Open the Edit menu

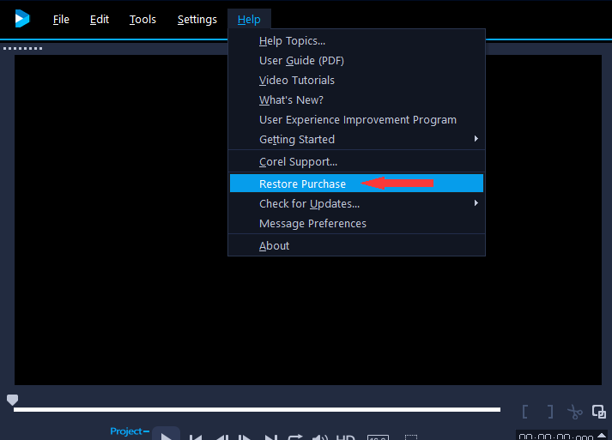point(99,19)
